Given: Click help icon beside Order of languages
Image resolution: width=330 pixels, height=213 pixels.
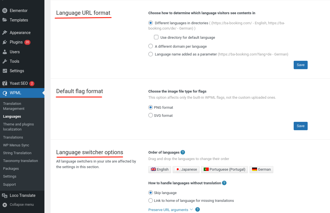Looking at the screenshot, I should 183,152.
